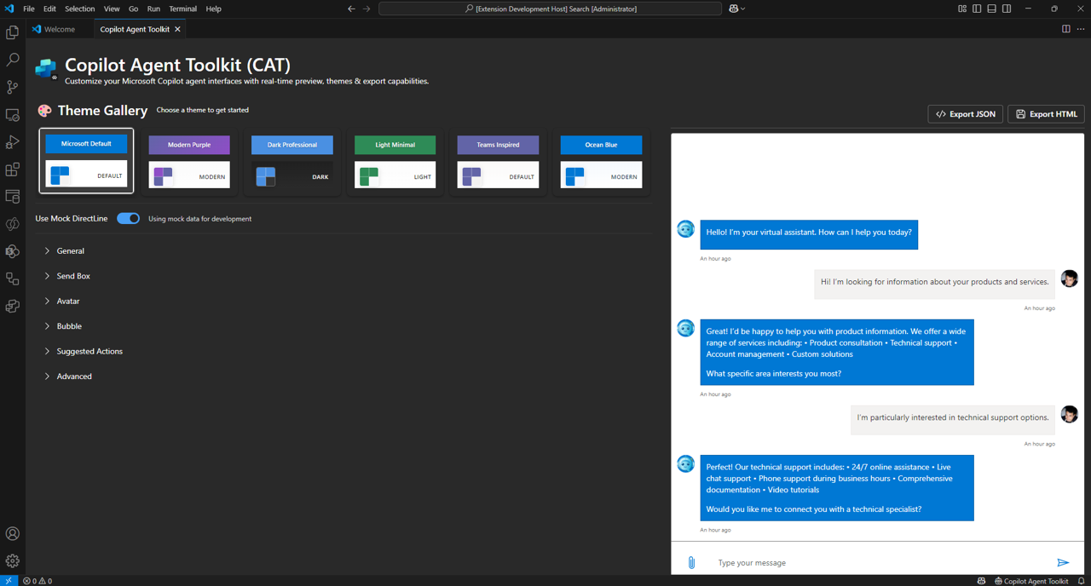1091x586 pixels.
Task: Click 'Using mock data for development' text
Action: tap(199, 219)
